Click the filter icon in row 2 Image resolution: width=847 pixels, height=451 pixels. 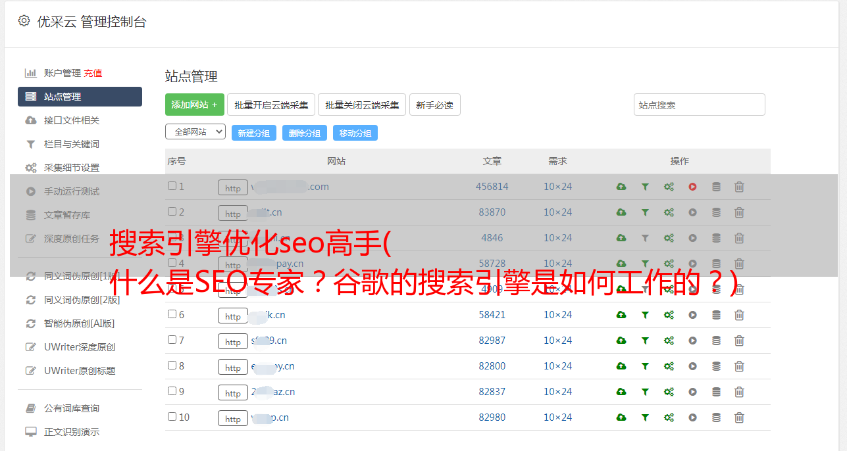[x=645, y=212]
